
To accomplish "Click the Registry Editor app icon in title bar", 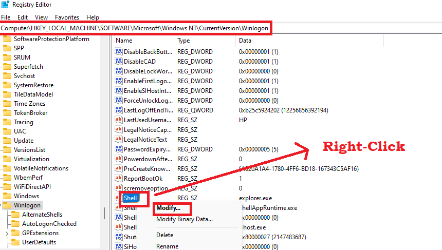I will [x=5, y=6].
